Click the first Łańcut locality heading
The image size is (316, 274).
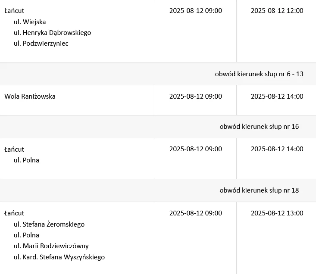pos(14,11)
